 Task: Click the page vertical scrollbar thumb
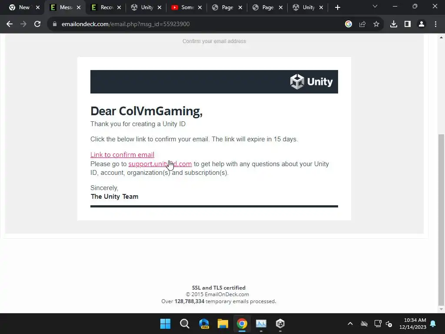pyautogui.click(x=441, y=220)
